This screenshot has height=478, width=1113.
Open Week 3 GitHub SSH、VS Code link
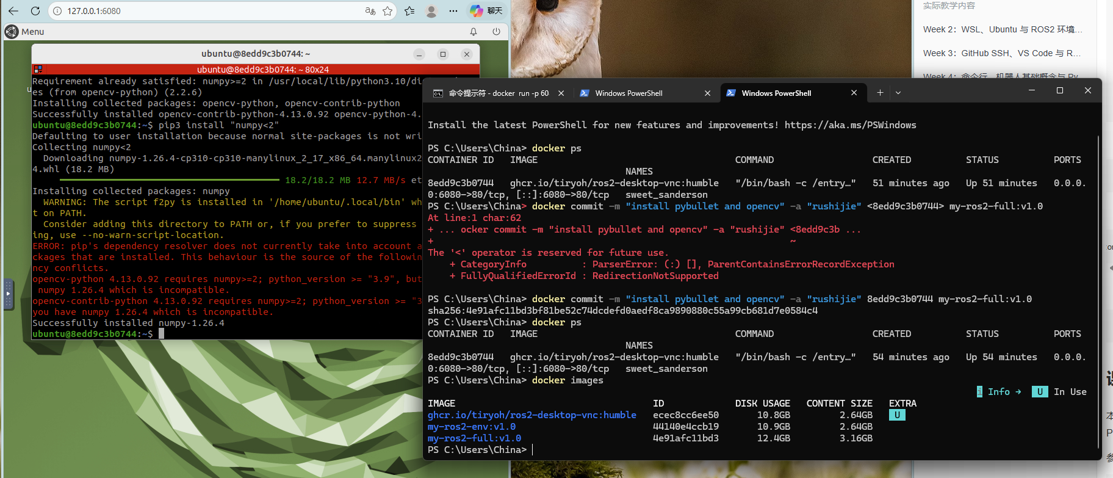point(1002,53)
